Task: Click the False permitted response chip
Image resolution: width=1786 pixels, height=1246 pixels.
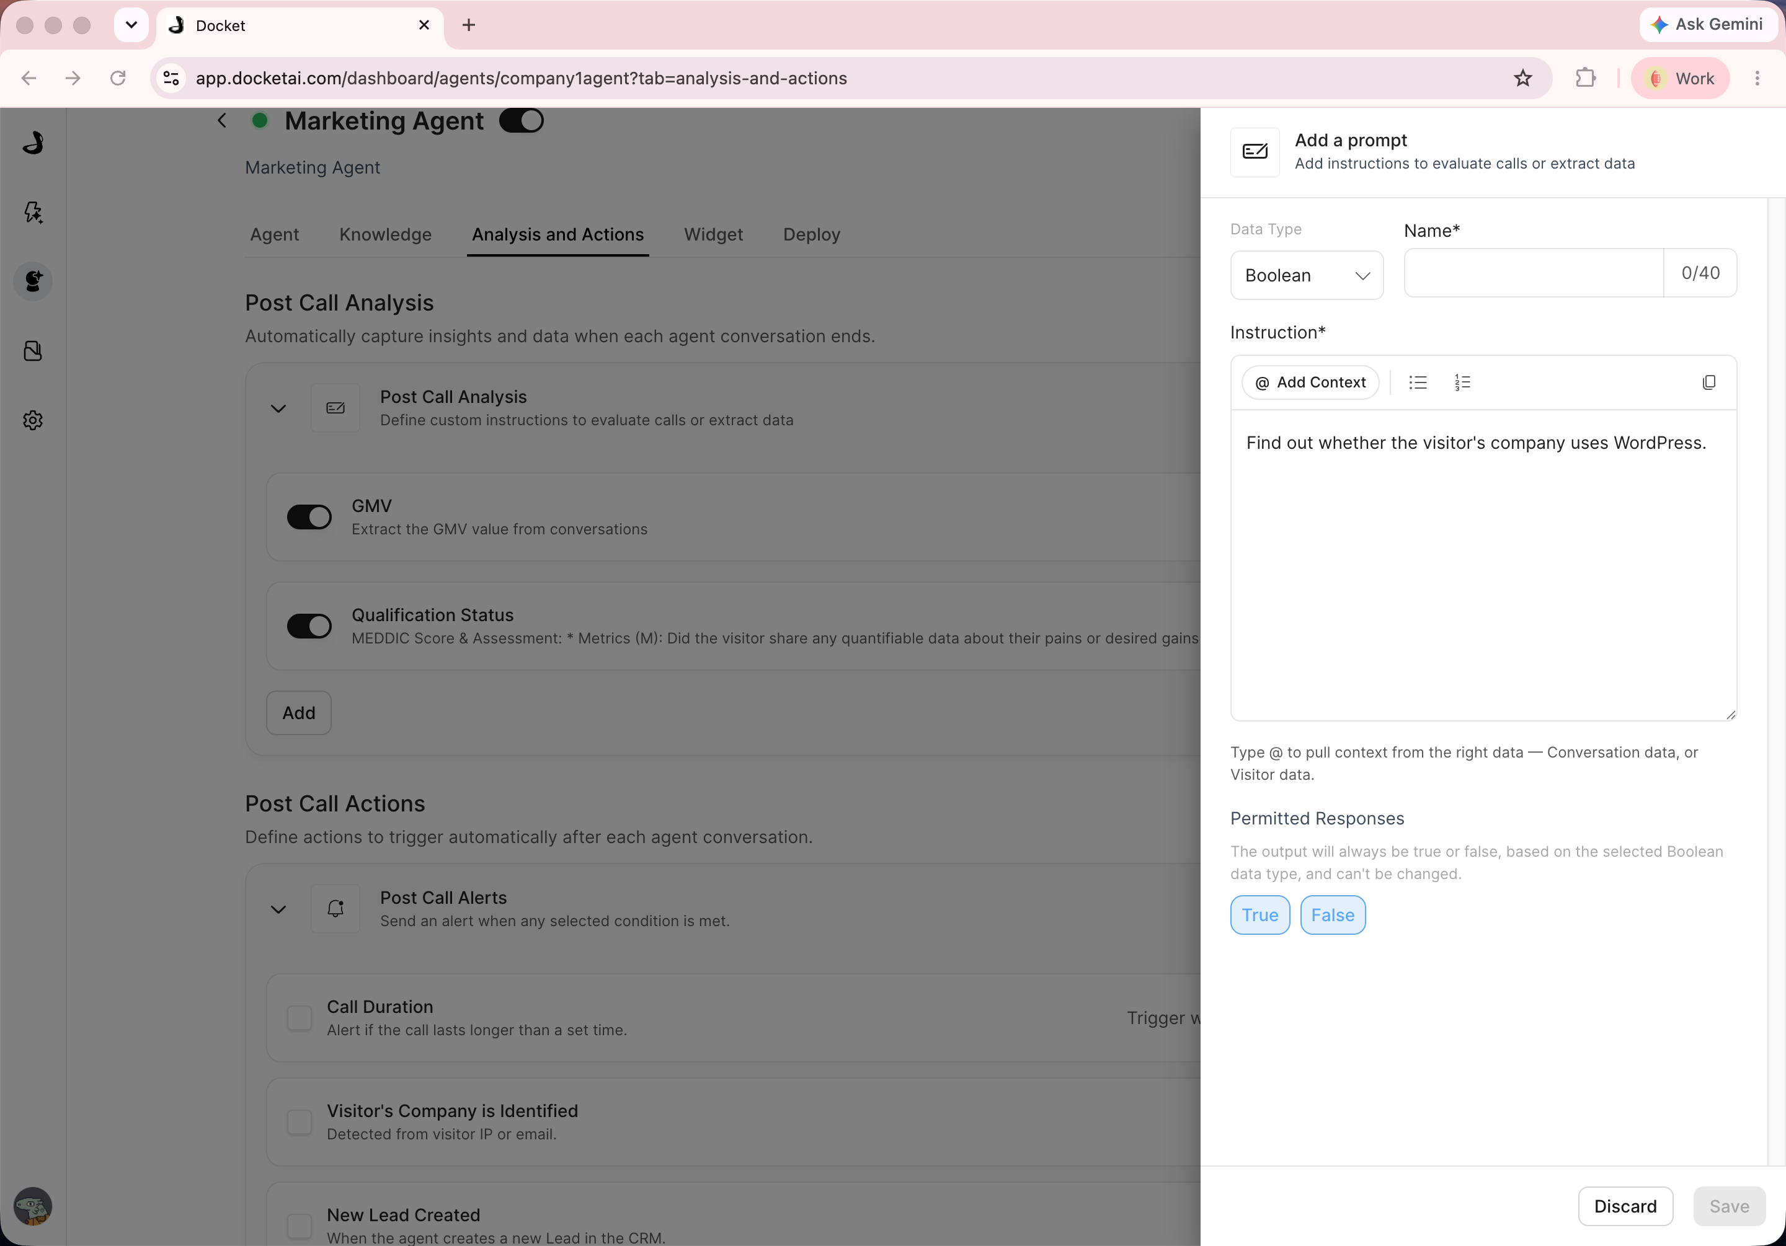Action: pyautogui.click(x=1333, y=916)
